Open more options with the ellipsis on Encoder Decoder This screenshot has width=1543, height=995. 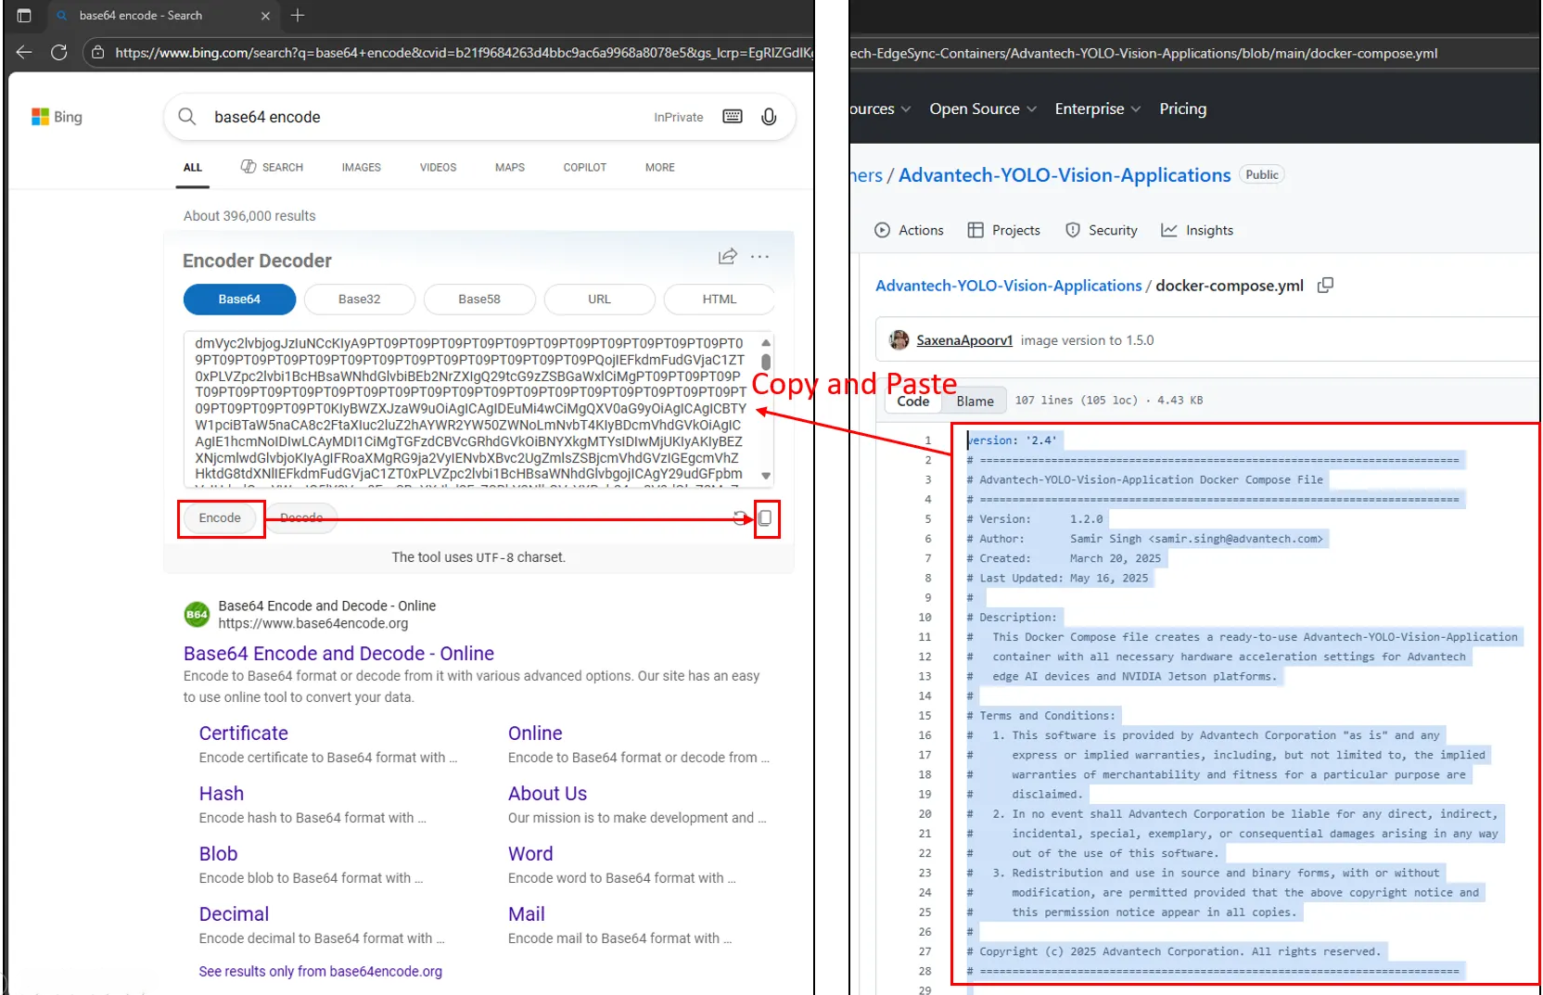pyautogui.click(x=759, y=257)
